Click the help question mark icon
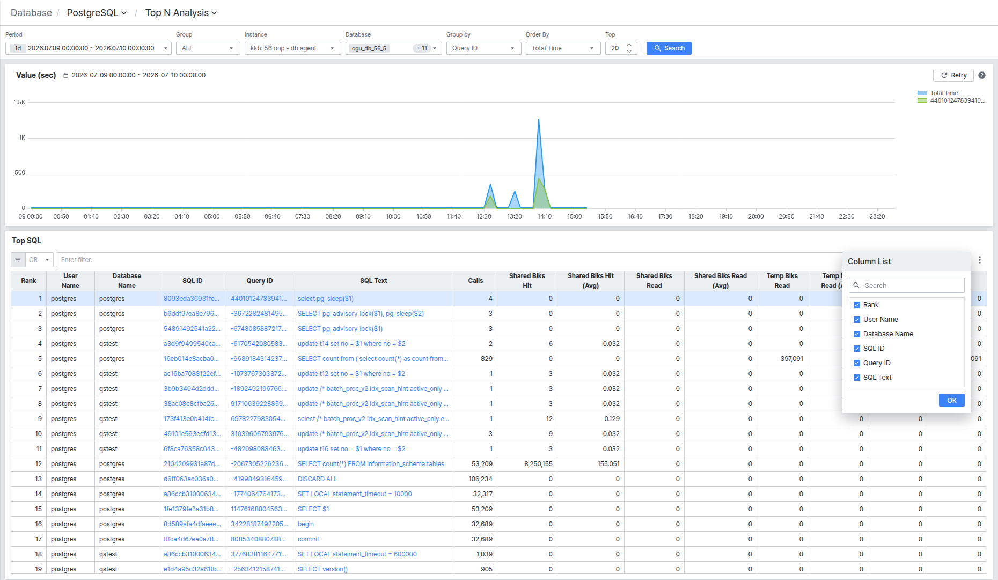998x580 pixels. (981, 75)
